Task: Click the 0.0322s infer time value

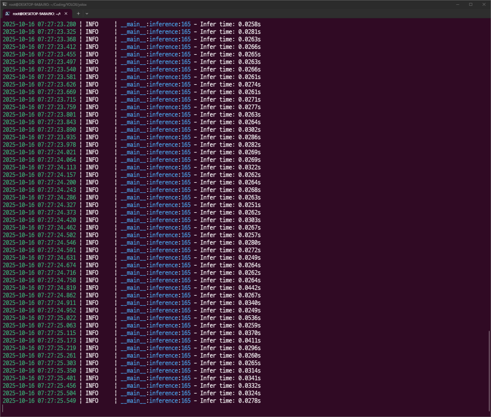Action: [249, 167]
